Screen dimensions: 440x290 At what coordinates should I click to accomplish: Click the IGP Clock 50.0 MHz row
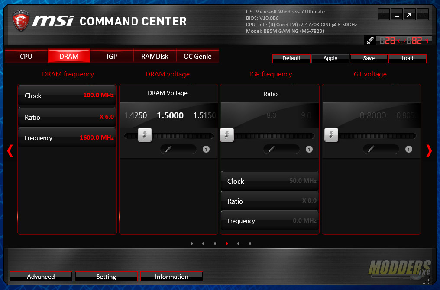click(270, 181)
